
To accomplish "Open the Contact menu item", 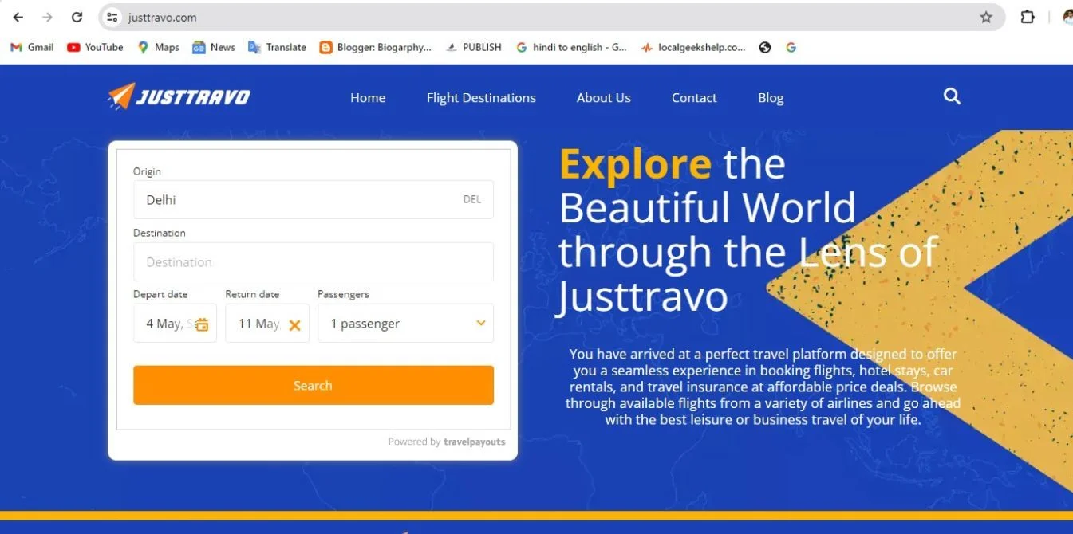I will click(694, 98).
